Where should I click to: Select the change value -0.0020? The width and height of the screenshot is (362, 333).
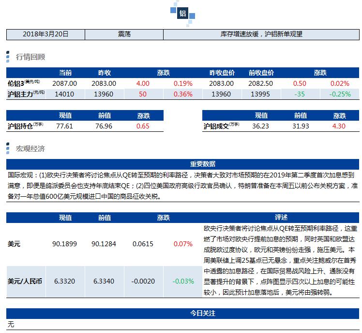pyautogui.click(x=143, y=282)
